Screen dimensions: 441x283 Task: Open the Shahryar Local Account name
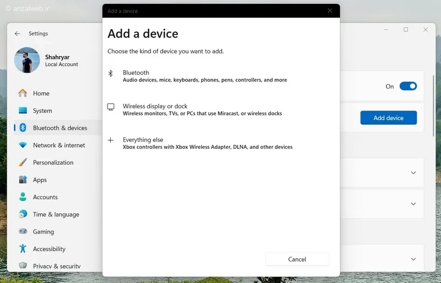pyautogui.click(x=62, y=60)
